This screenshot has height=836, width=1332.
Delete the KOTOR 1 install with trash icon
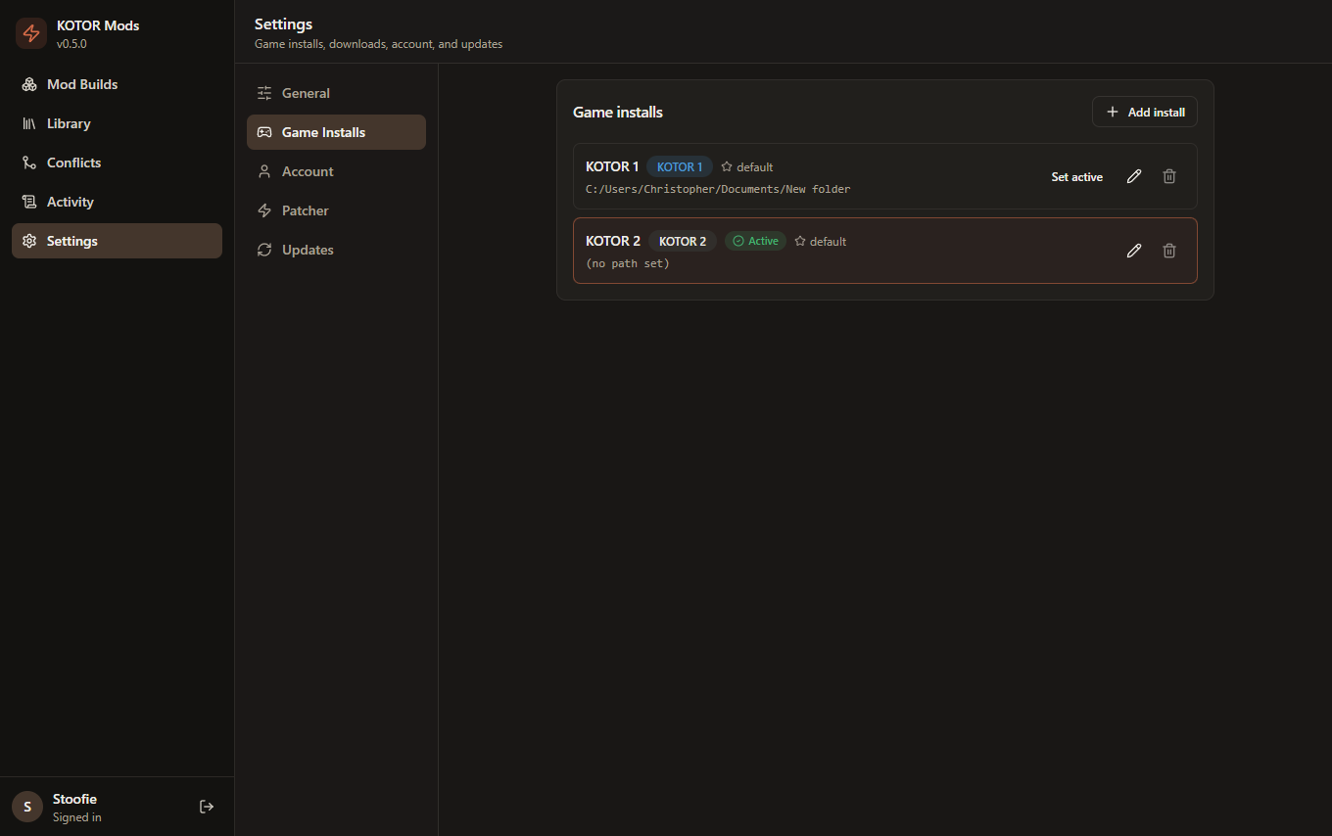1169,176
